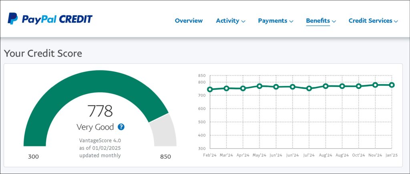Select the Oct'24 score marker
410x174 pixels.
(x=359, y=86)
